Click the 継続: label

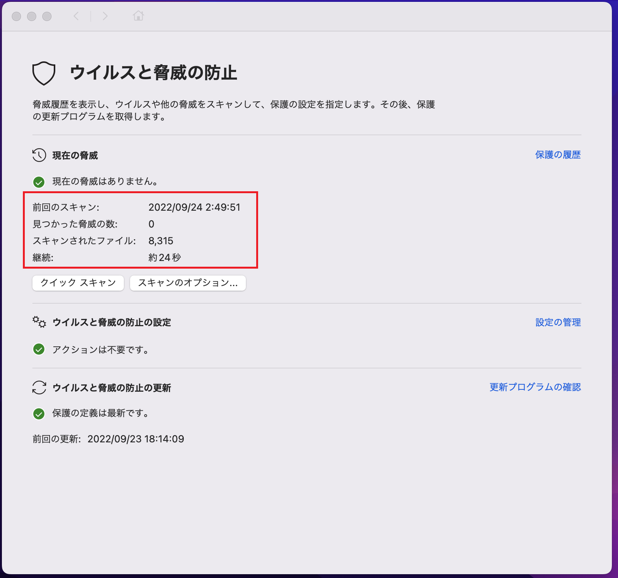(43, 258)
